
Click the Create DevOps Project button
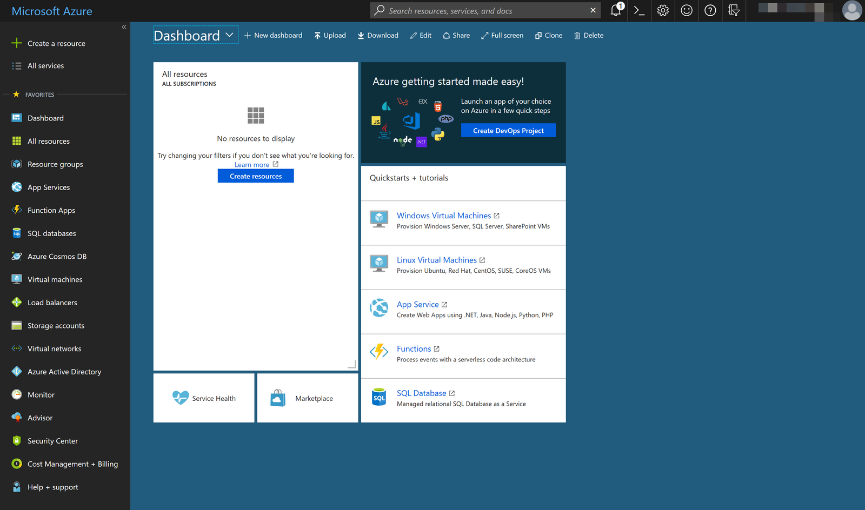coord(508,130)
